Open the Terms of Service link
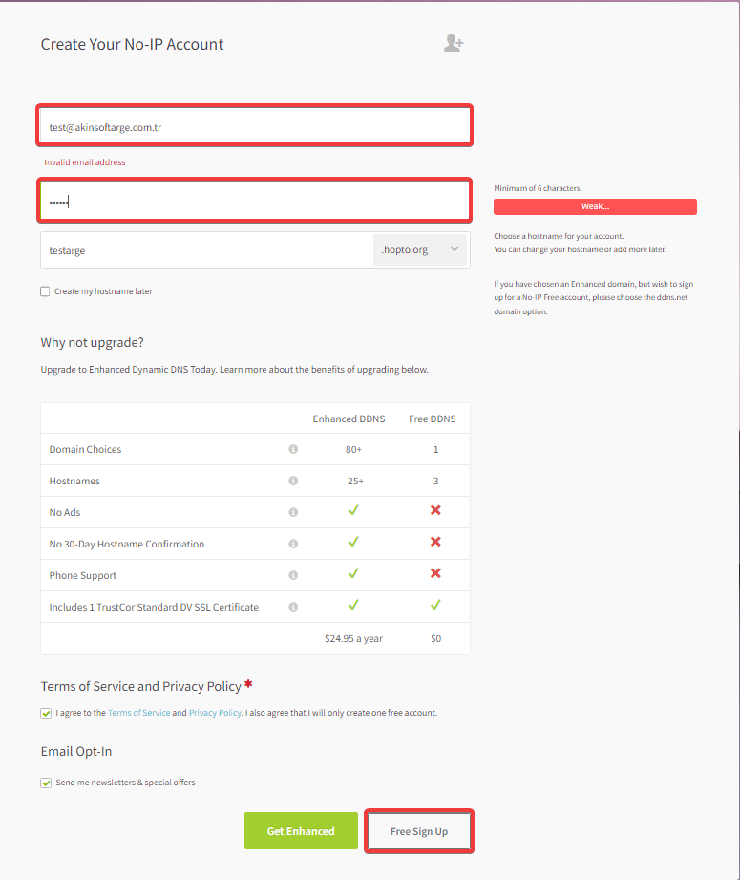Viewport: 740px width, 880px height. coord(139,713)
